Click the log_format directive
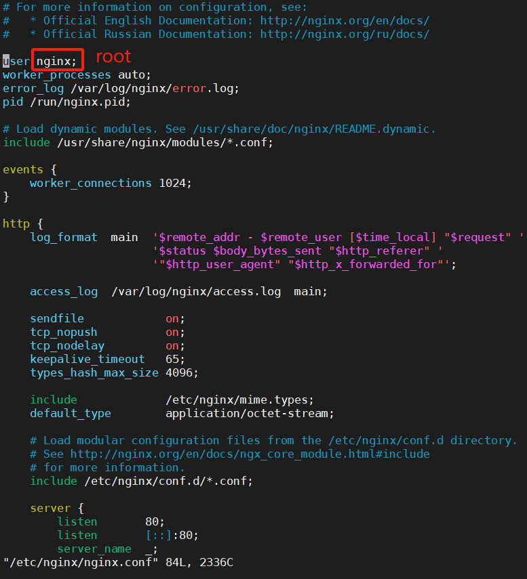 click(64, 238)
